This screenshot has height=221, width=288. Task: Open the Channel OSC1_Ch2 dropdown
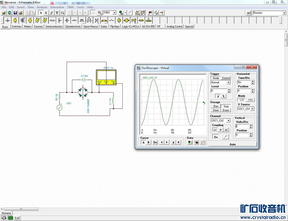(228, 121)
